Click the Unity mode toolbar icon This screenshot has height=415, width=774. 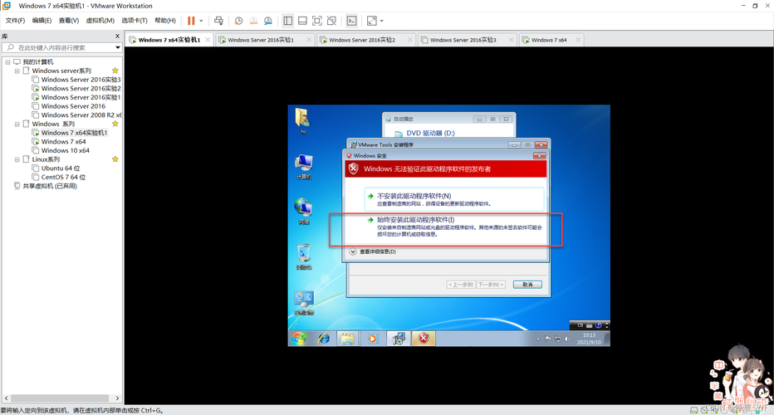[x=331, y=21]
